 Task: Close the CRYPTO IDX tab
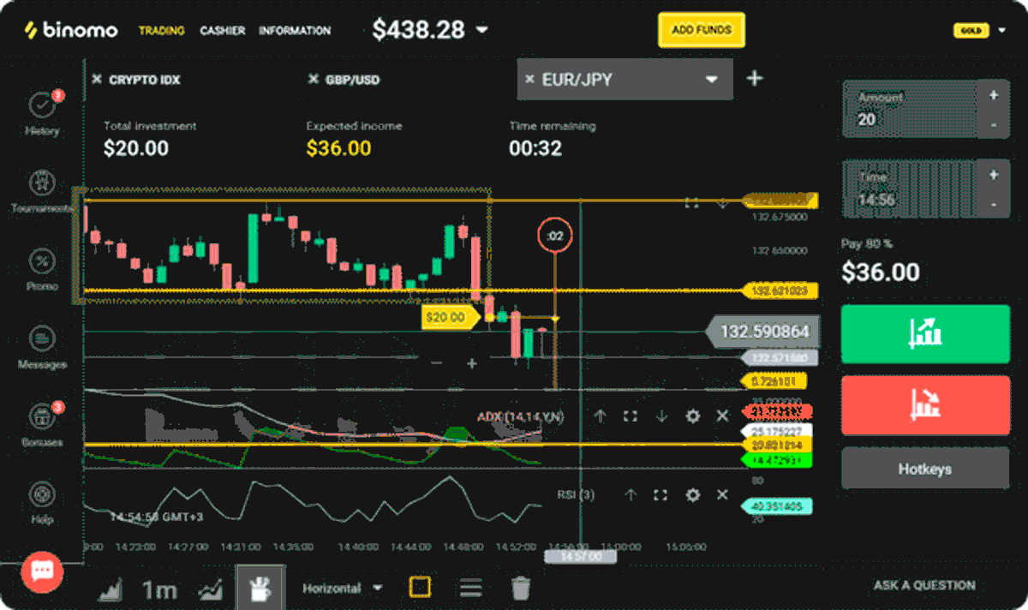tap(97, 80)
